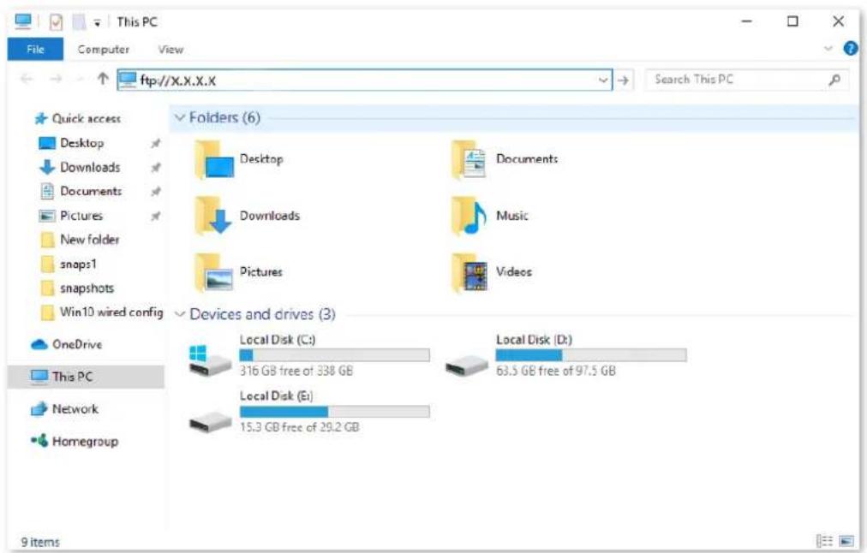Open Quick Access Toolbar customize dropdown
Viewport: 867px width, 553px height.
[x=97, y=23]
